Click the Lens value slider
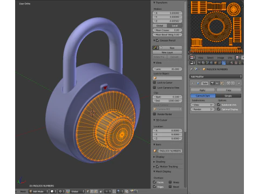Viewport: 259px width, 194px height. pyautogui.click(x=167, y=69)
